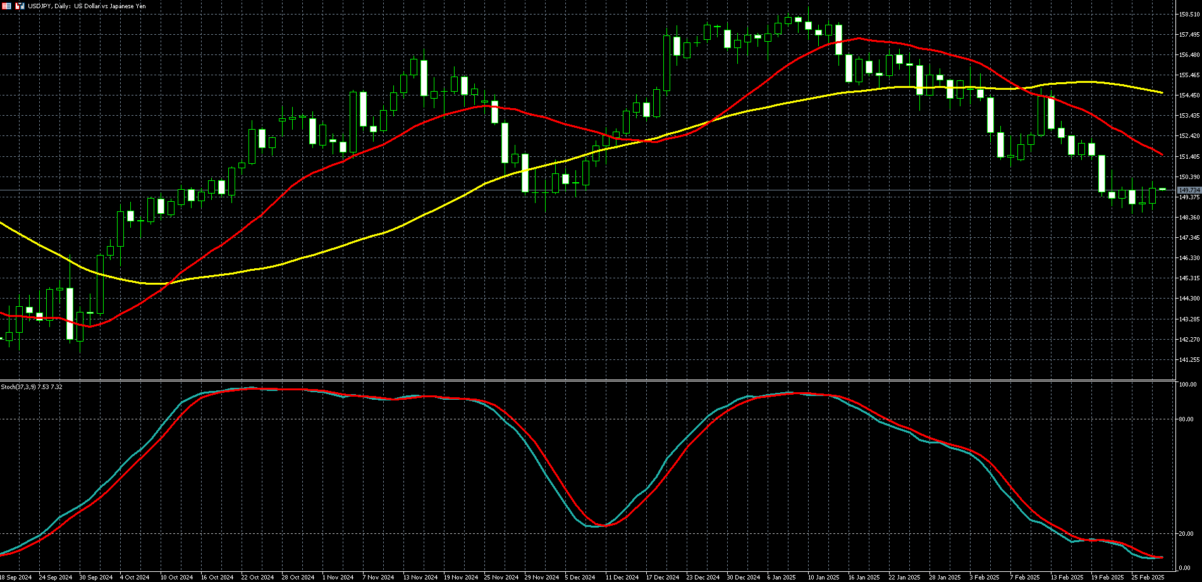Click the 24 Sep 2024 date label
This screenshot has width=1202, height=582.
click(55, 578)
